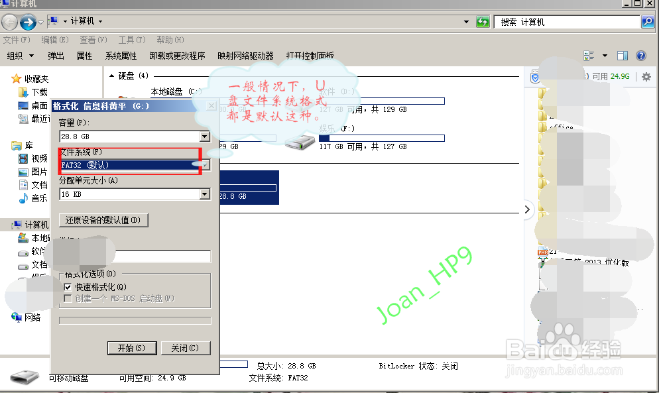Click the Back navigation arrow

(x=10, y=22)
